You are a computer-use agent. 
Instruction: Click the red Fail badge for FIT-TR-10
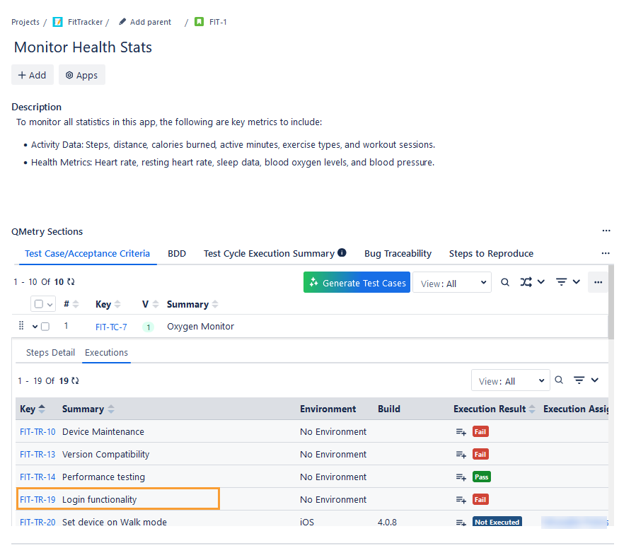[x=481, y=431]
